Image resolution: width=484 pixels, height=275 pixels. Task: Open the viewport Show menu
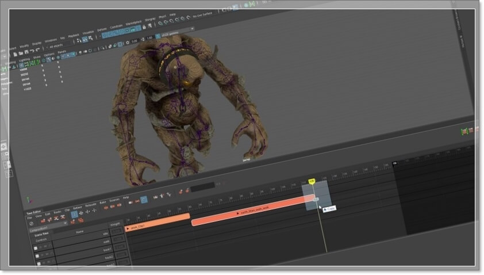click(x=37, y=57)
